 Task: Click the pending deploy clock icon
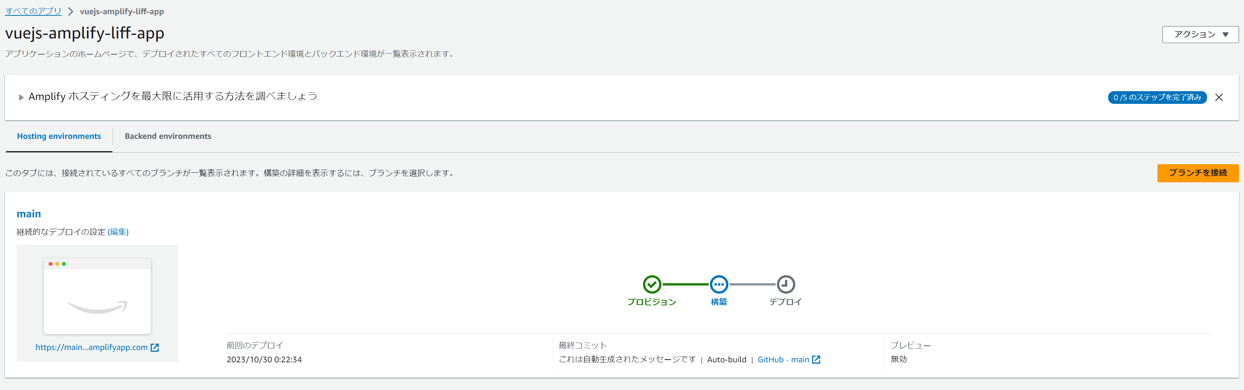tap(786, 284)
